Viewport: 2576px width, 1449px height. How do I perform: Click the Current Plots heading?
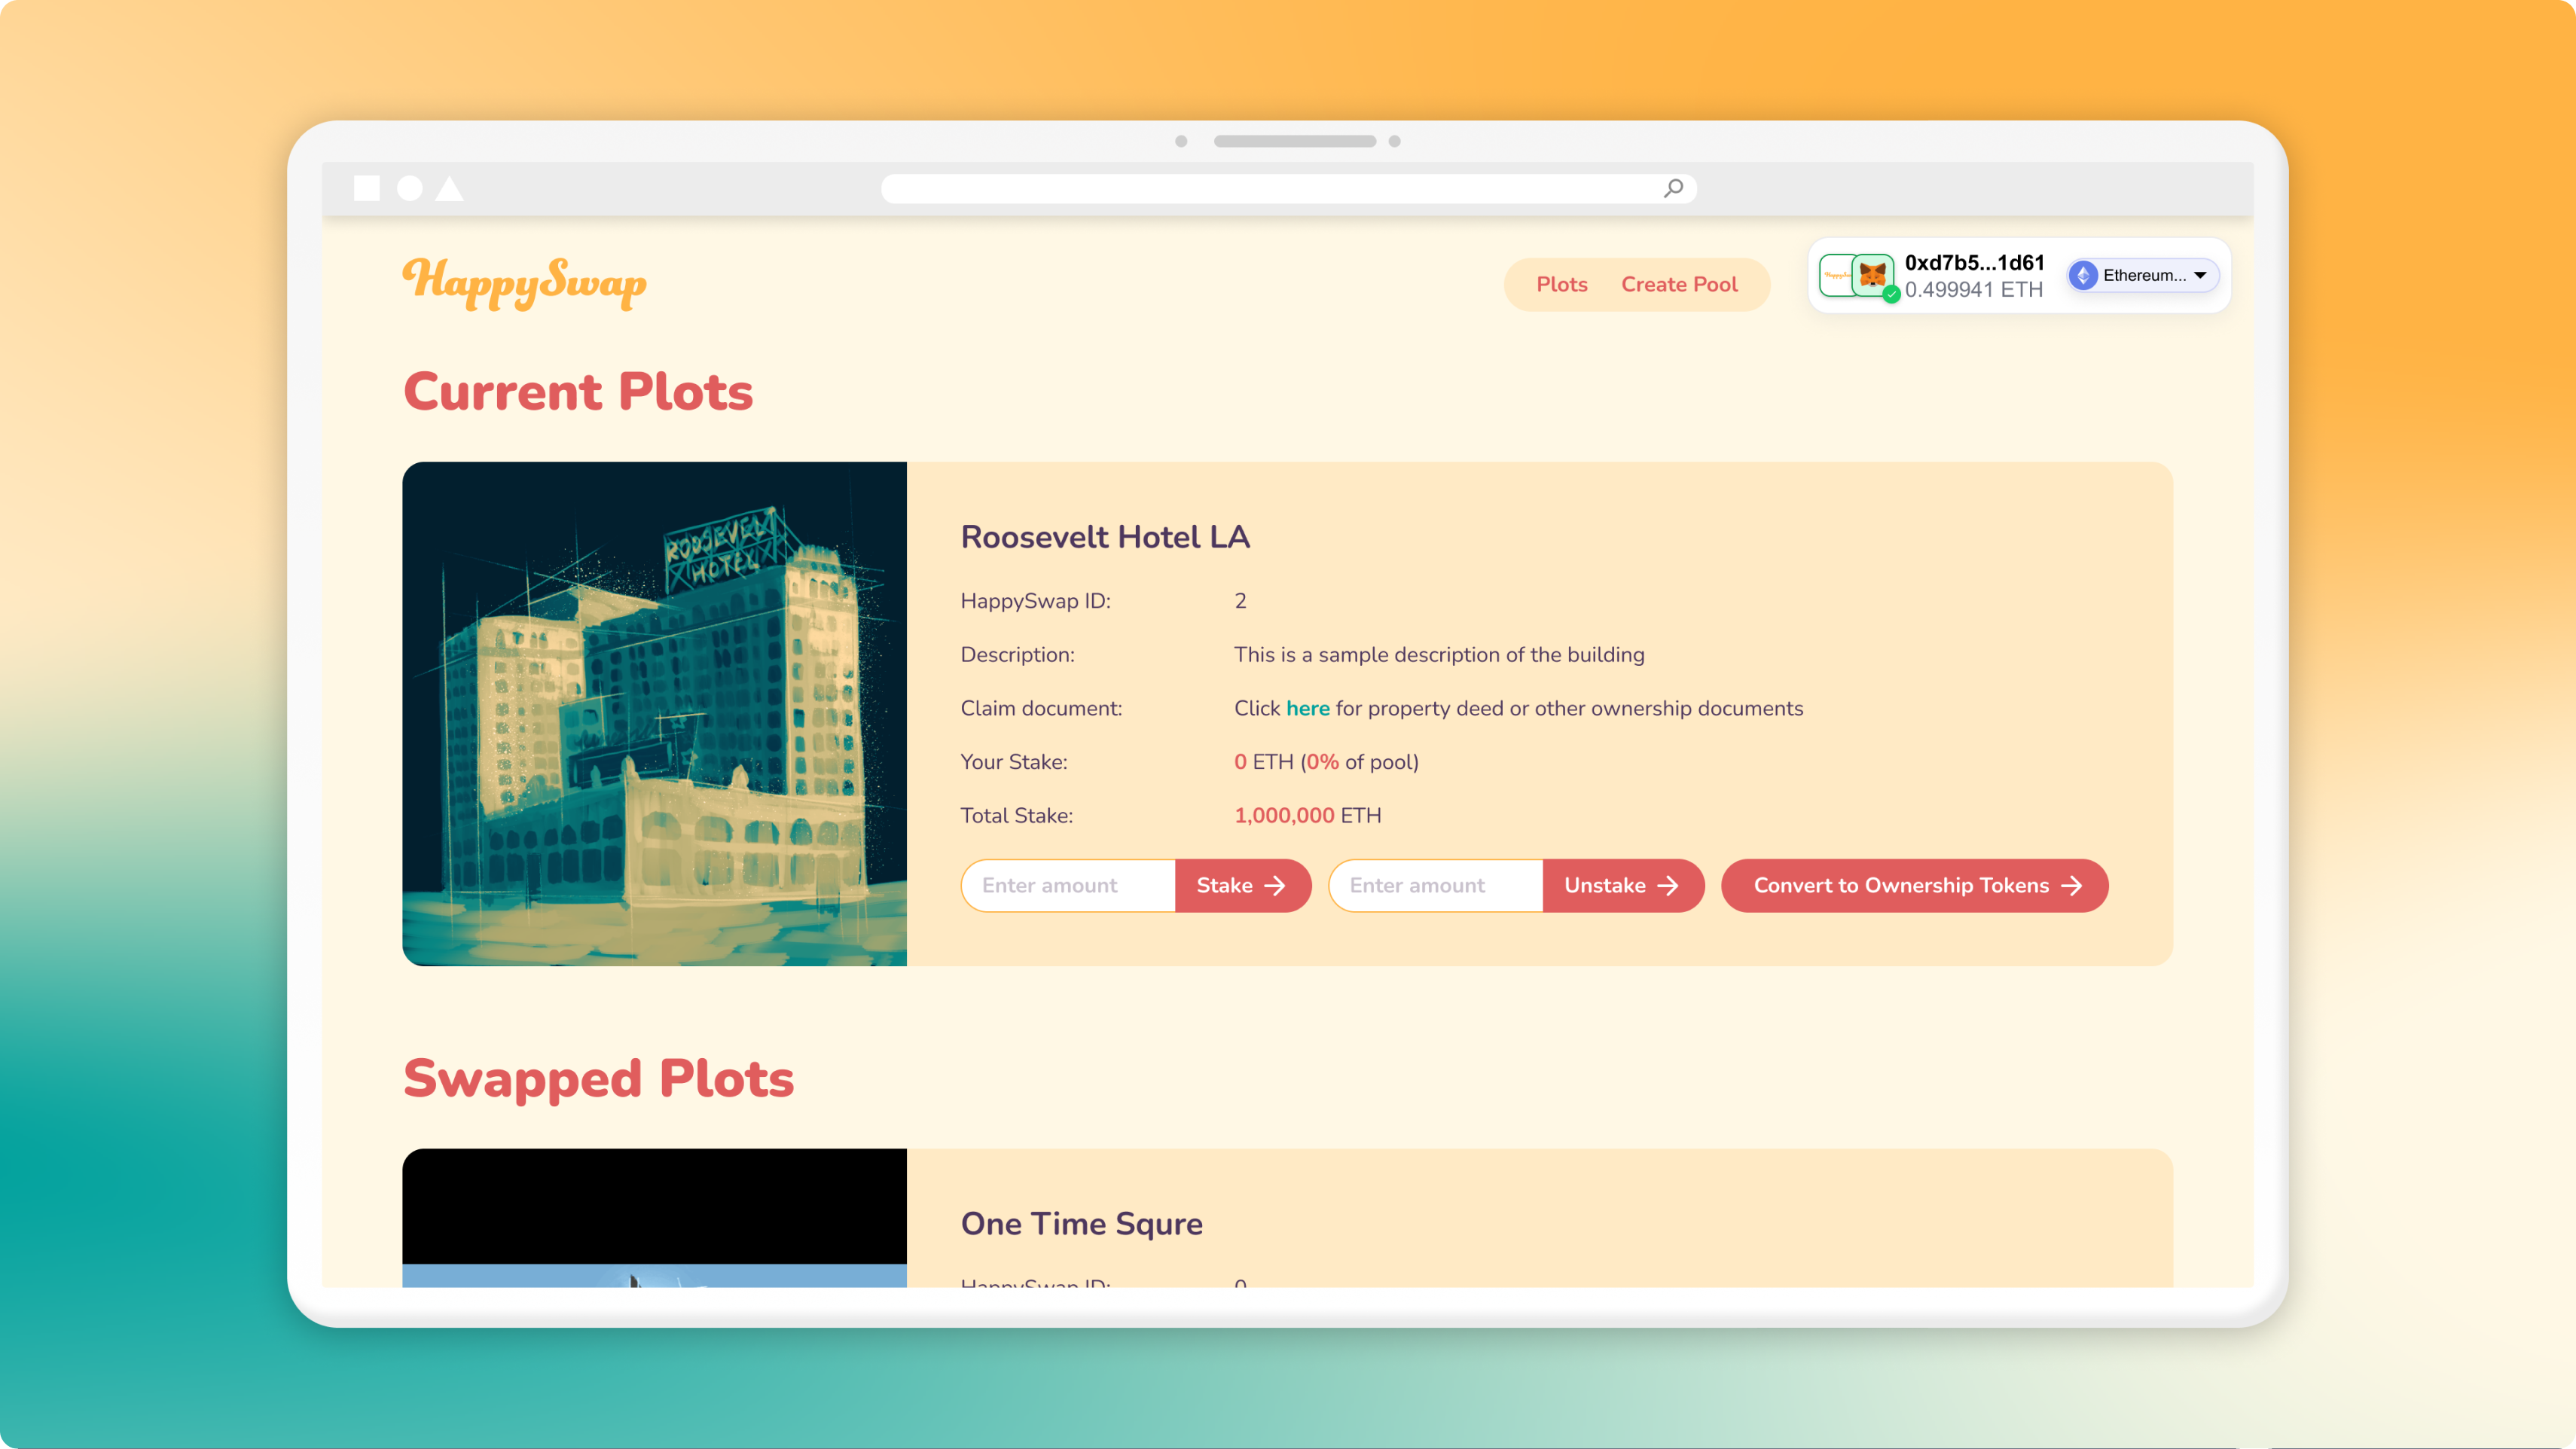578,391
